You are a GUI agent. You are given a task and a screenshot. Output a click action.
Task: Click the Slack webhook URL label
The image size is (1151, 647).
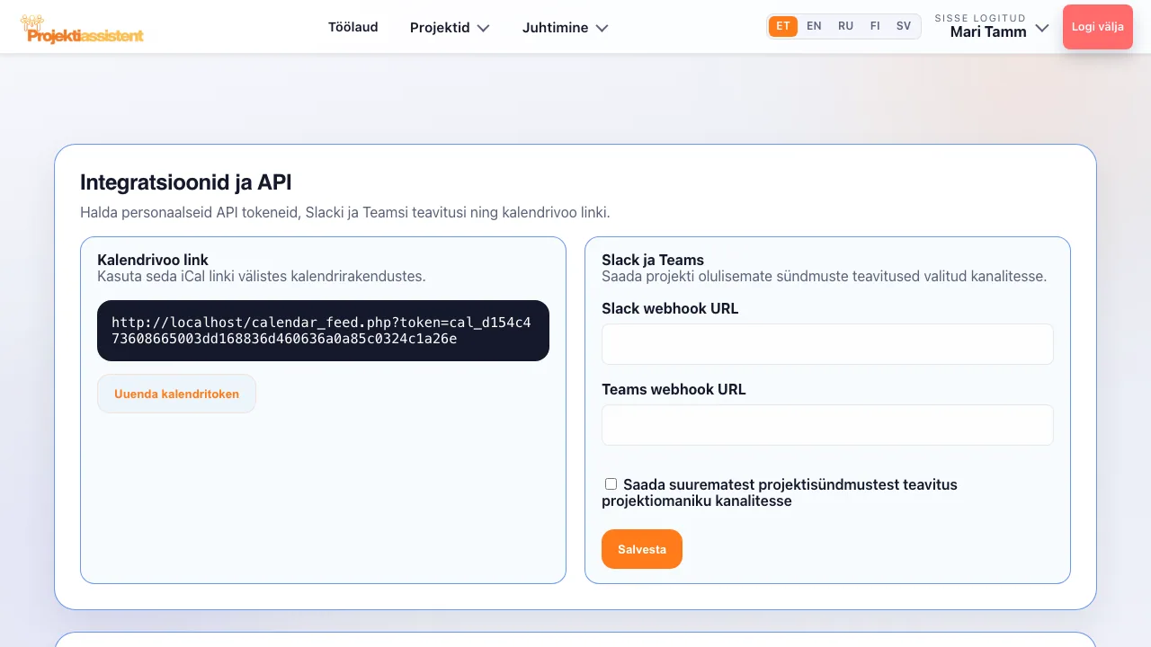(670, 308)
